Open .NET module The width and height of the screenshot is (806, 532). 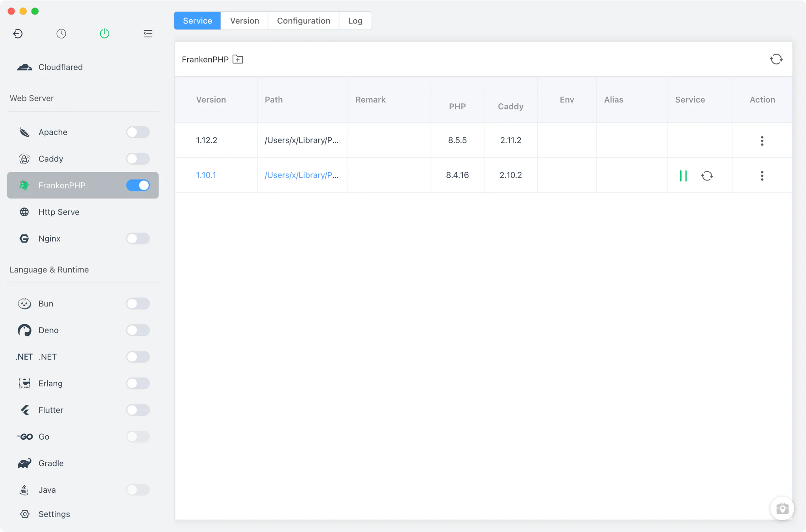coord(83,357)
